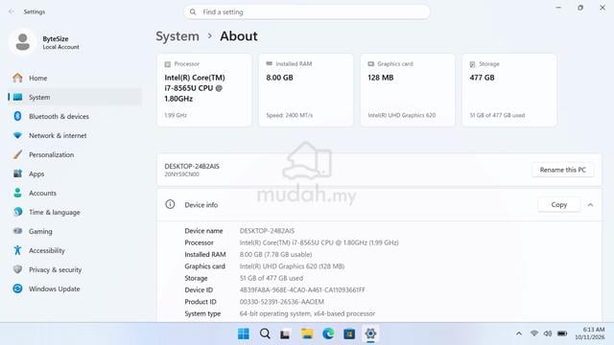This screenshot has width=614, height=345.
Task: Search in the Find a setting box
Action: (x=307, y=12)
